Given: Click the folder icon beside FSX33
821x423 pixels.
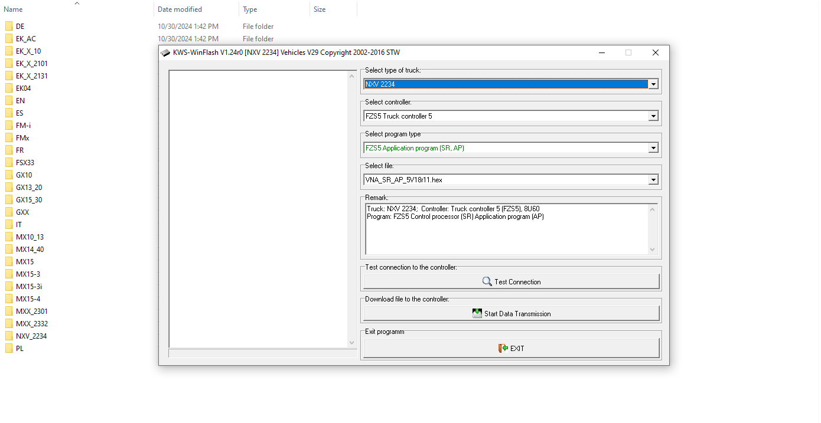Looking at the screenshot, I should coord(10,162).
